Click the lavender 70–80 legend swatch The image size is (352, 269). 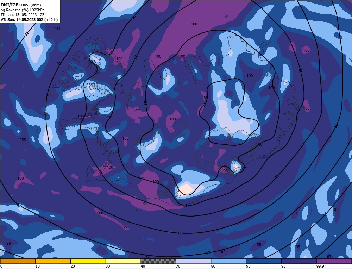(194, 261)
